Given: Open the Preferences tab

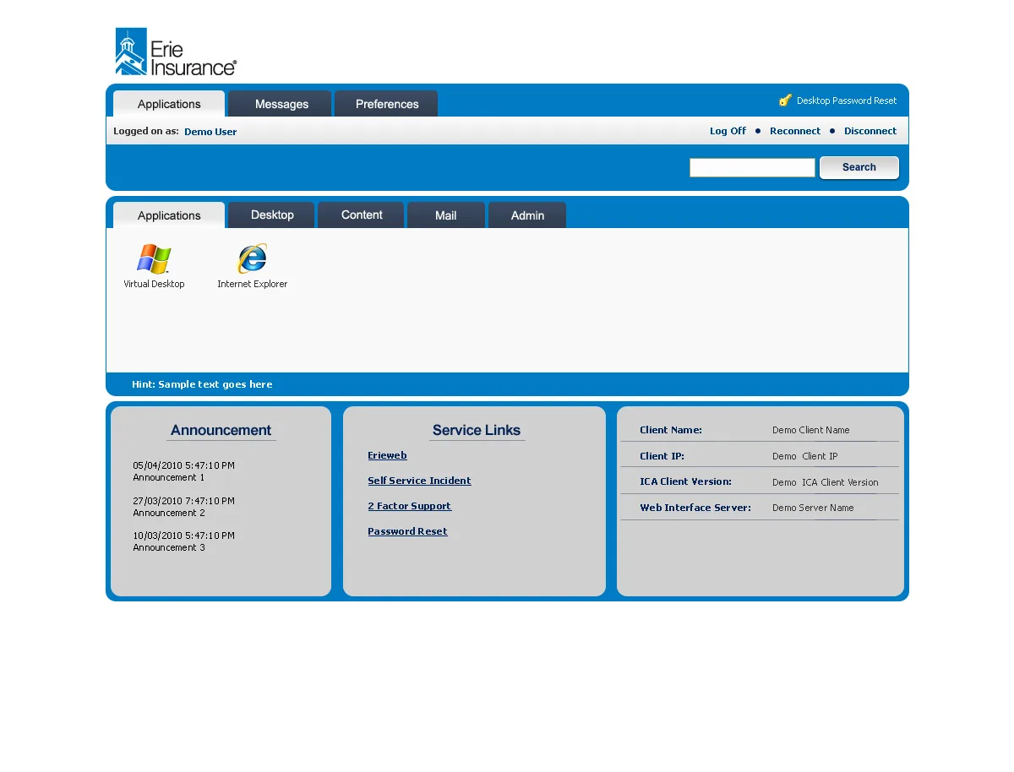Looking at the screenshot, I should pos(386,104).
